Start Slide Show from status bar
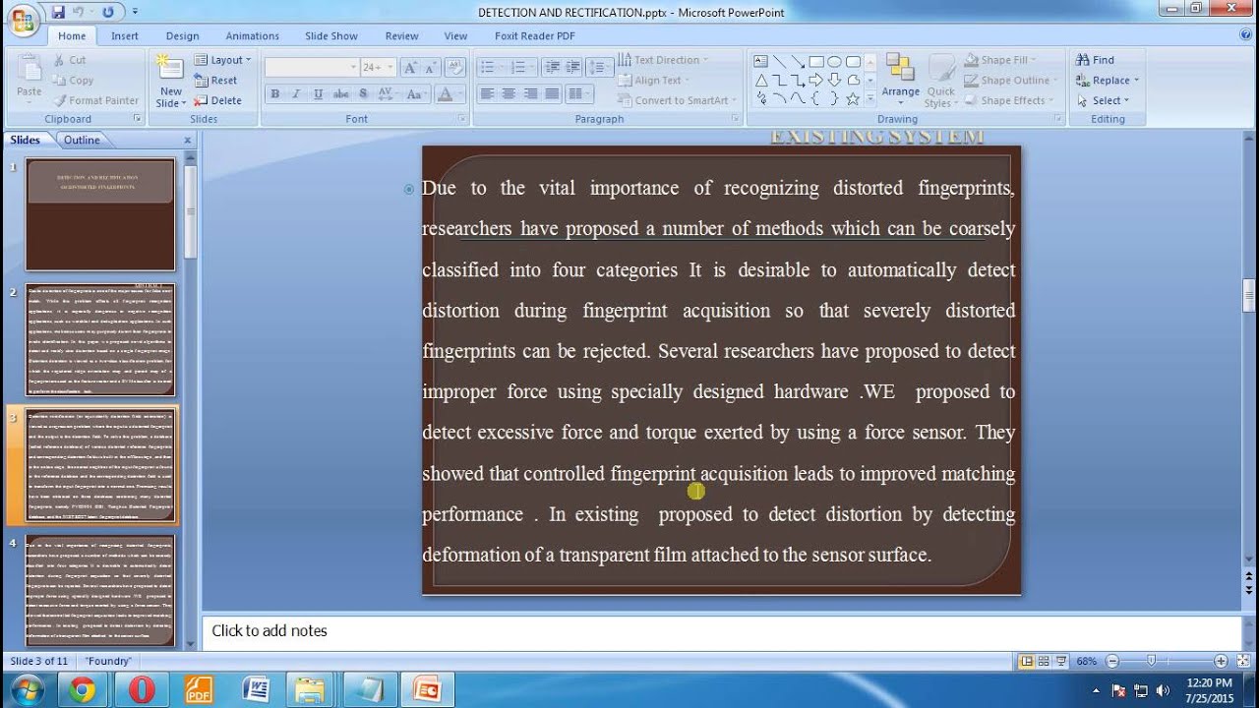 point(1060,661)
